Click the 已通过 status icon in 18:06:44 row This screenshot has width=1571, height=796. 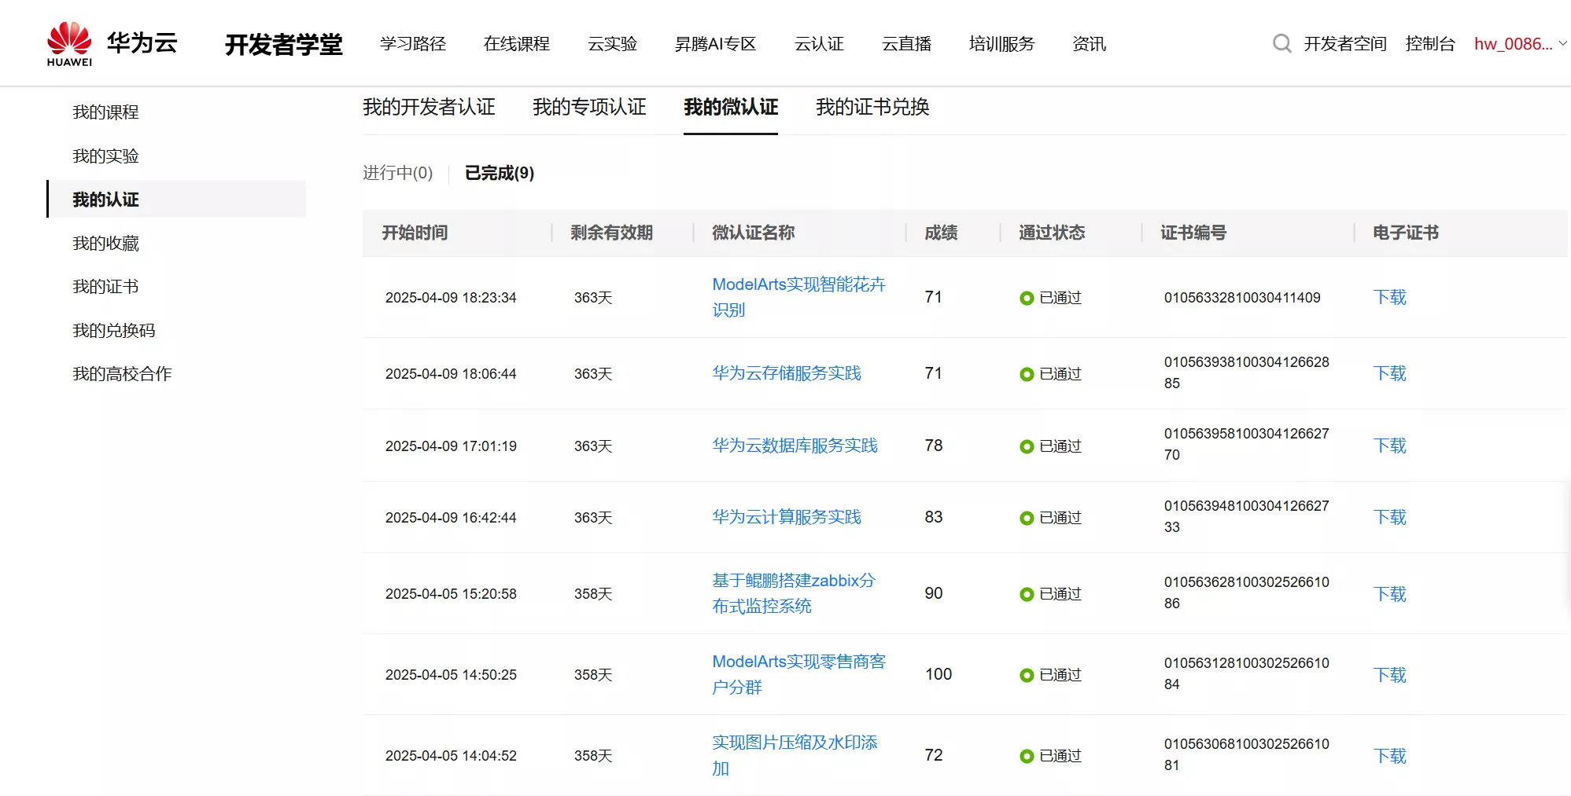pos(1026,374)
